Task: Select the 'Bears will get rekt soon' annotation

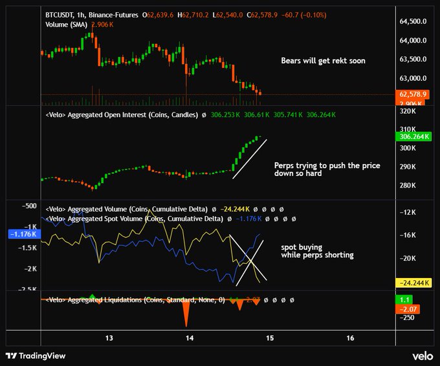Action: [324, 61]
